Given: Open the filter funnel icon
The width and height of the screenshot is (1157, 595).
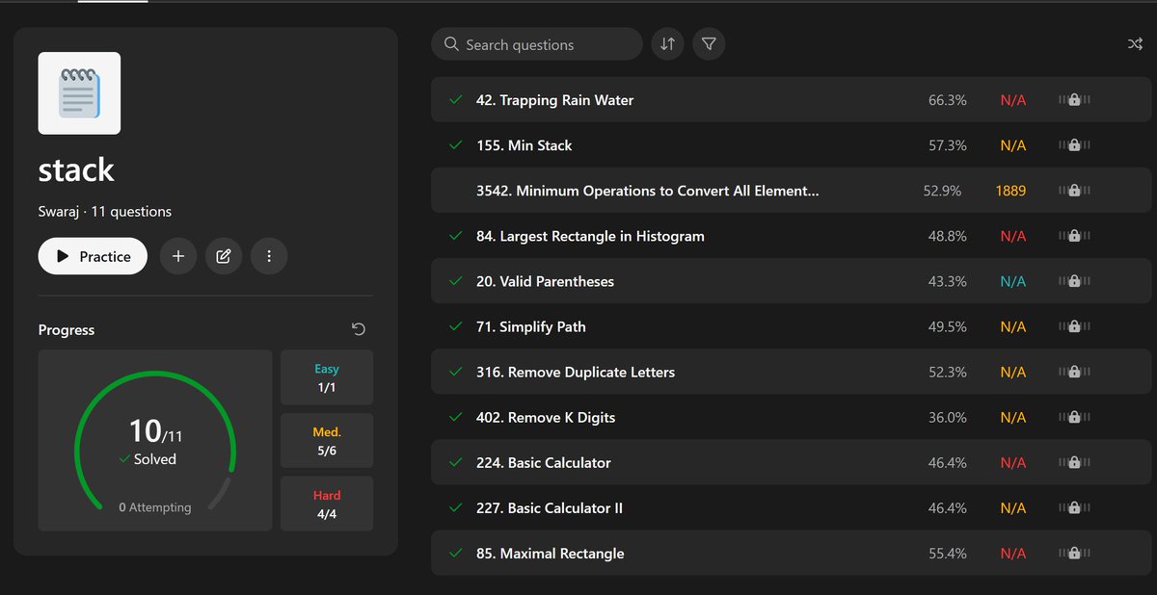Looking at the screenshot, I should (x=709, y=44).
